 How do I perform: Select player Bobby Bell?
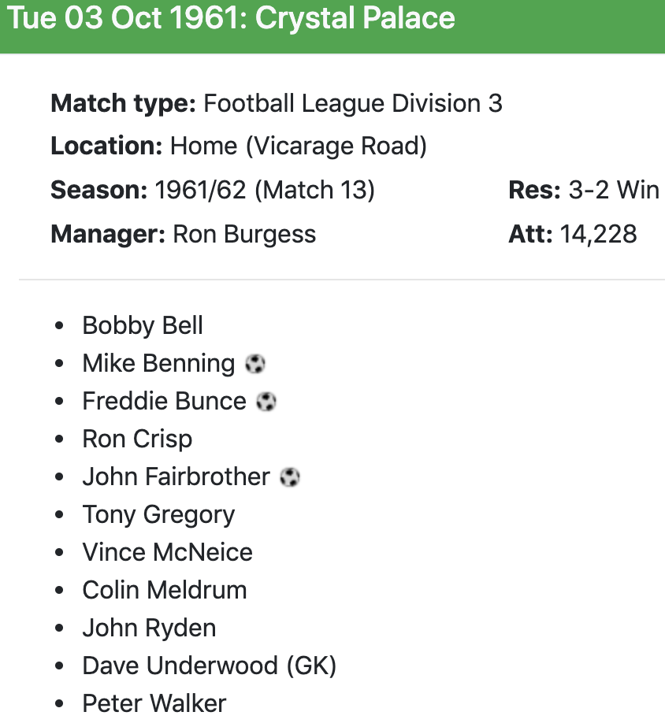[143, 326]
